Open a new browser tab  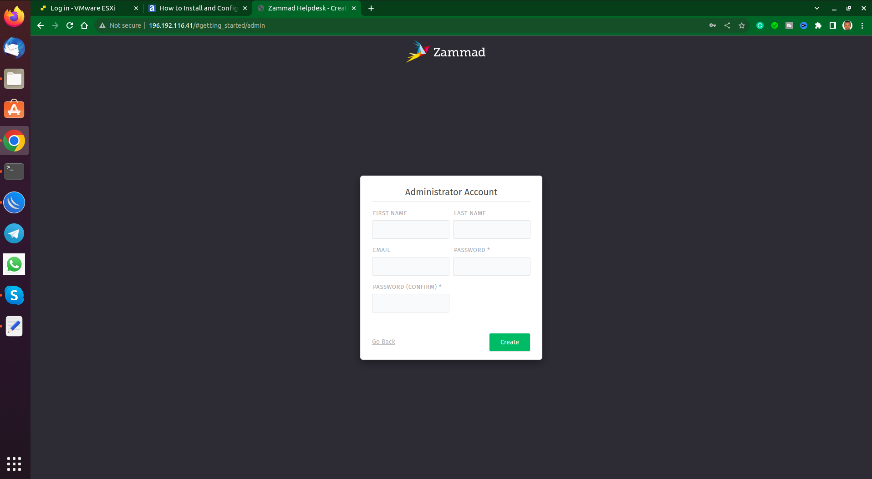tap(371, 8)
